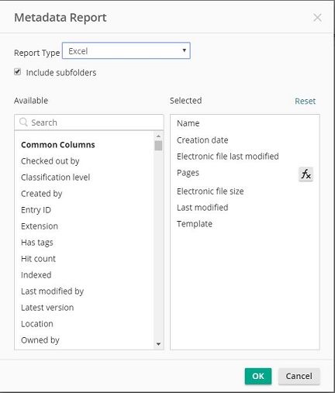Close the Metadata Report dialog with X
Image resolution: width=335 pixels, height=393 pixels.
317,18
